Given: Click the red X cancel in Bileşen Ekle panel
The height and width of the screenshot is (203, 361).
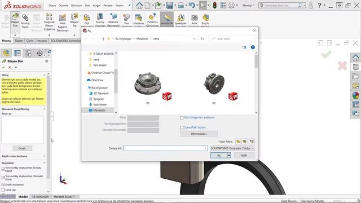Looking at the screenshot, I should pos(10,68).
